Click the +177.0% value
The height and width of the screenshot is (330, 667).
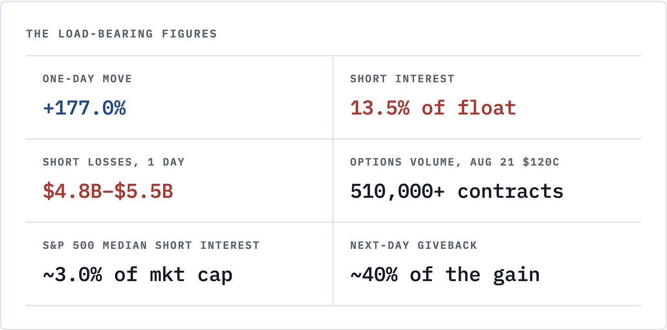(84, 108)
